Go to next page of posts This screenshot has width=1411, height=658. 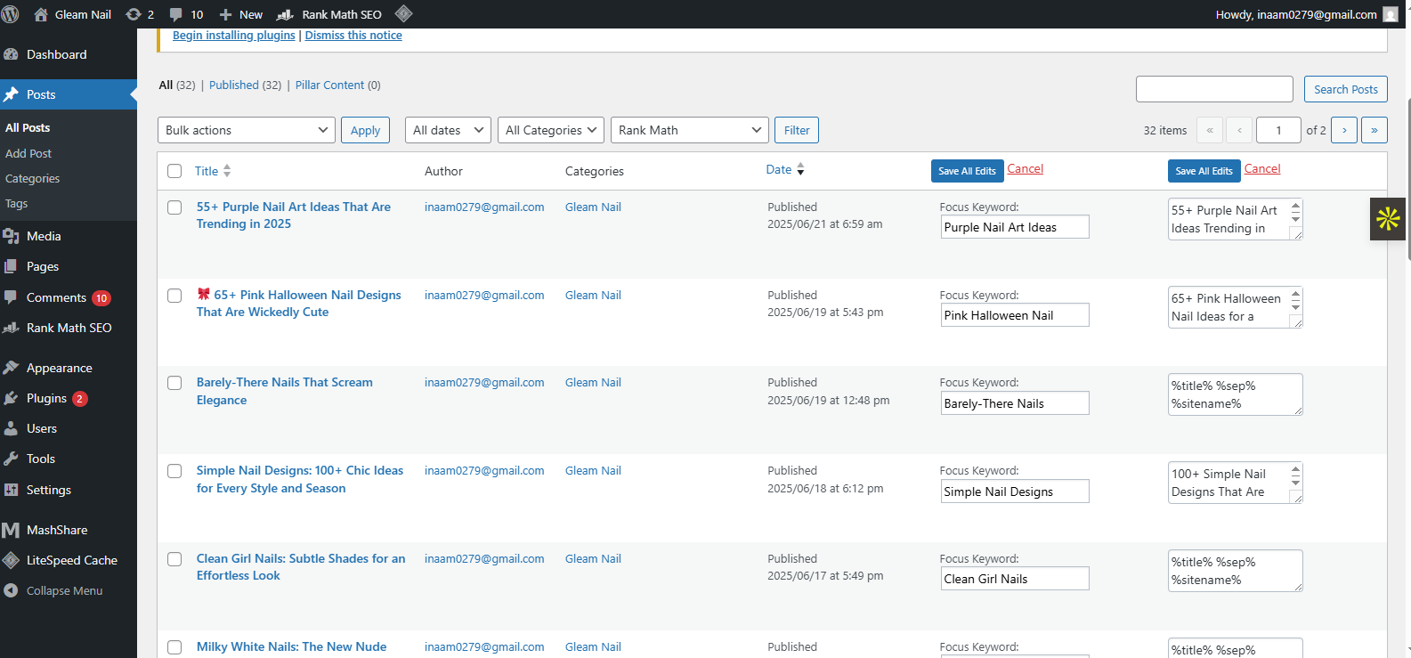tap(1344, 130)
